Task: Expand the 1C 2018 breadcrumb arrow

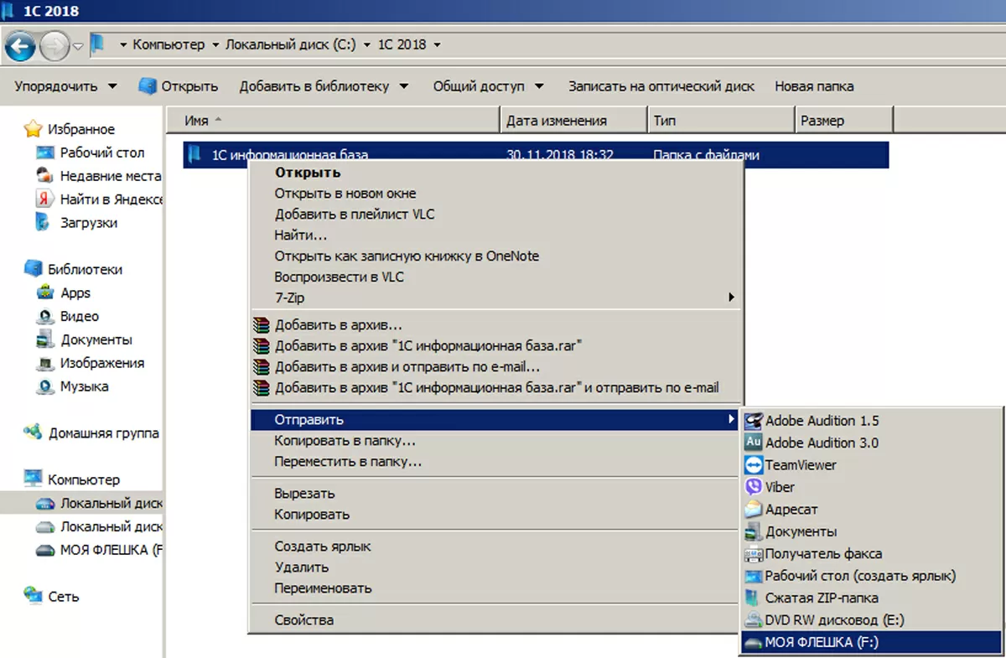Action: coord(437,44)
